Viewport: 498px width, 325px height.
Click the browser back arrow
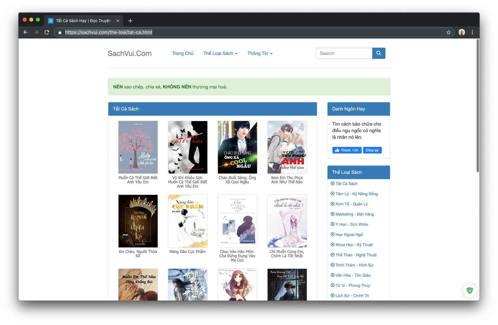pos(26,32)
